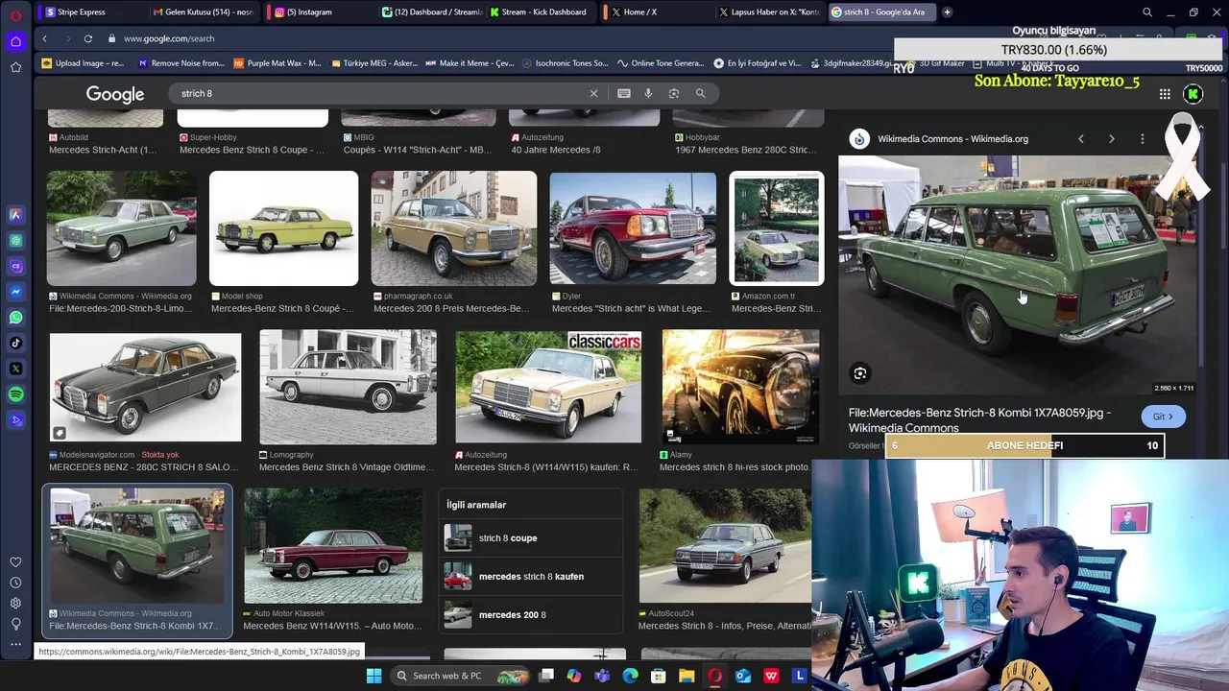Select the AutoScout24 blue Mercedes thumbnail

click(x=725, y=545)
